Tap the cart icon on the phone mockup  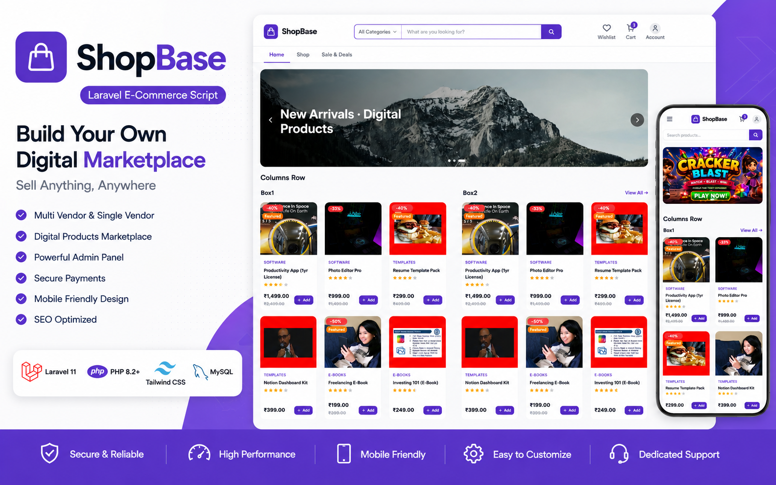tap(743, 118)
